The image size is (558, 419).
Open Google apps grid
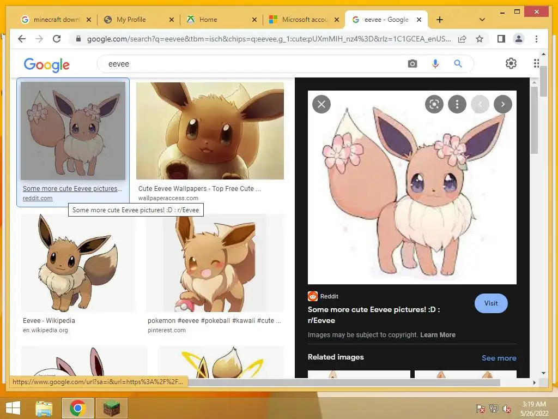(536, 63)
